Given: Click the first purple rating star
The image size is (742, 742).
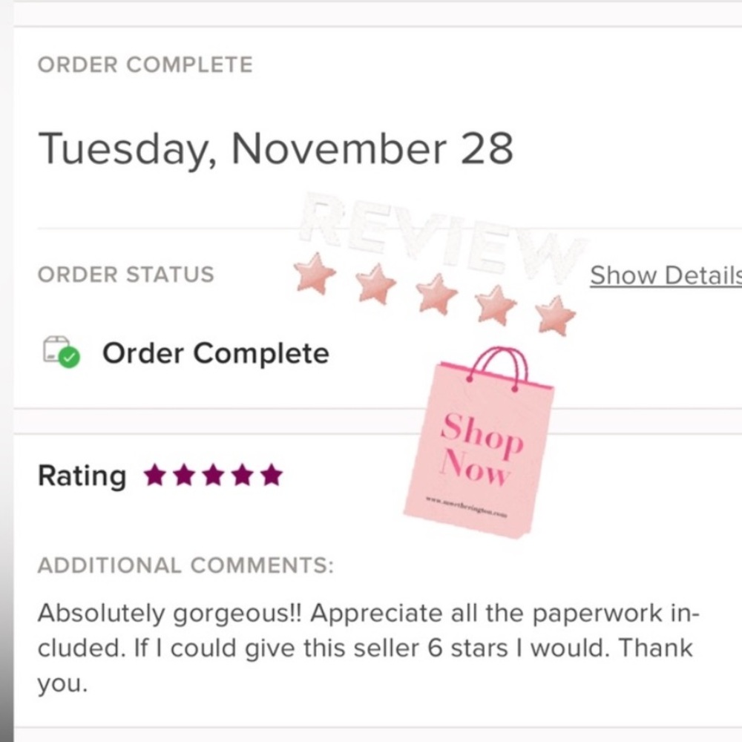Looking at the screenshot, I should point(155,475).
